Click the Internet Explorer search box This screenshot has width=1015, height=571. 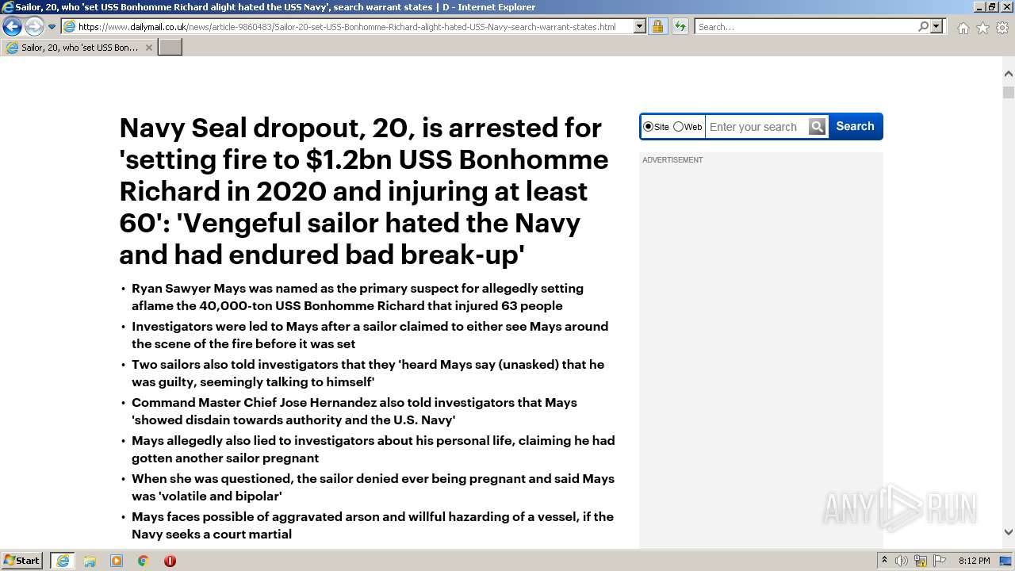[x=805, y=27]
